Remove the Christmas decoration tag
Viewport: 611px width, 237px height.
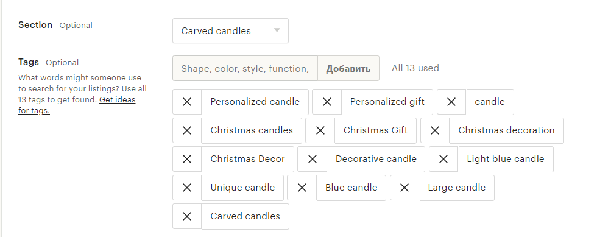(435, 130)
